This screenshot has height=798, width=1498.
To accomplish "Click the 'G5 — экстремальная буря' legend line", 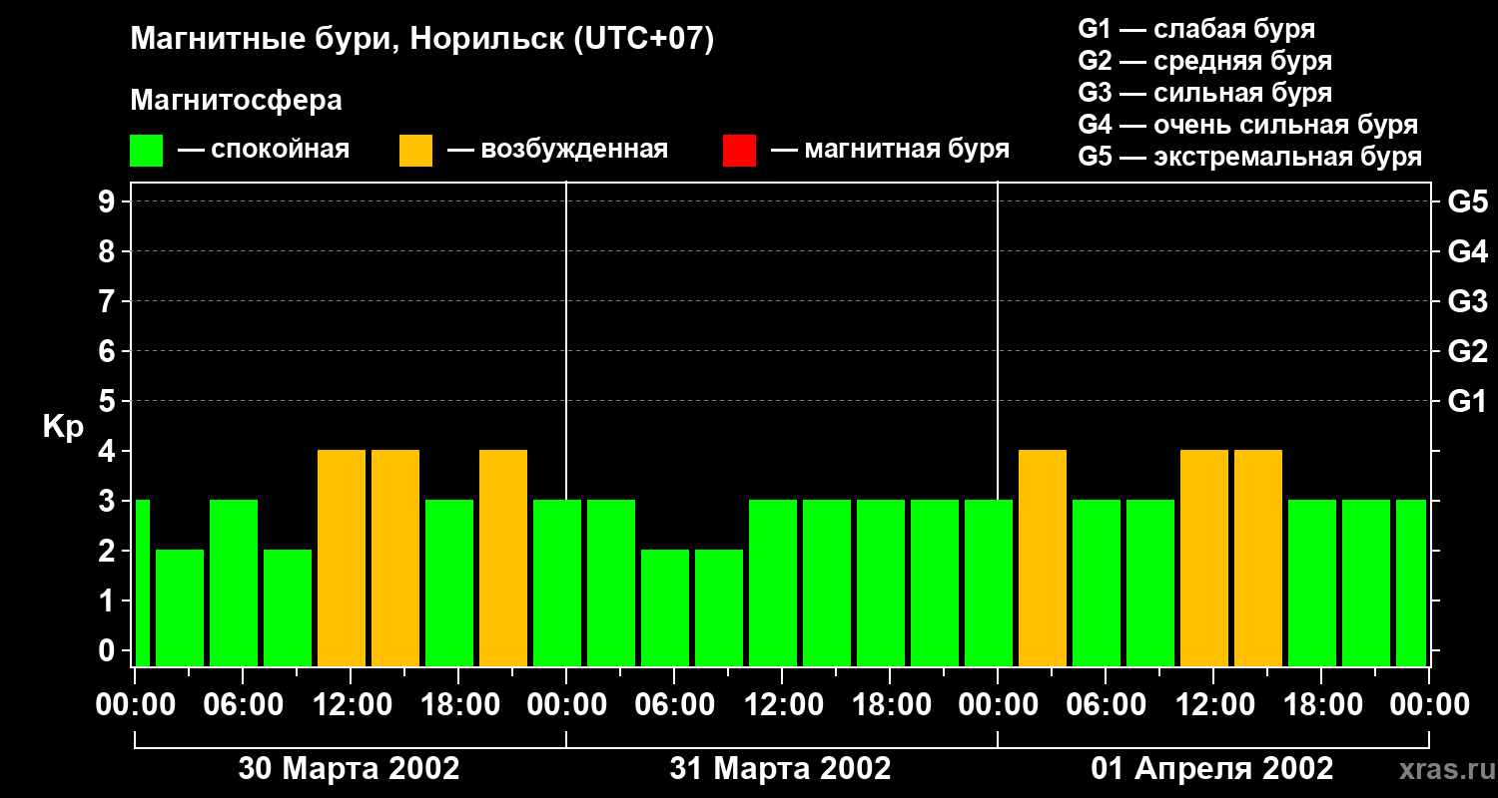I will point(1250,157).
